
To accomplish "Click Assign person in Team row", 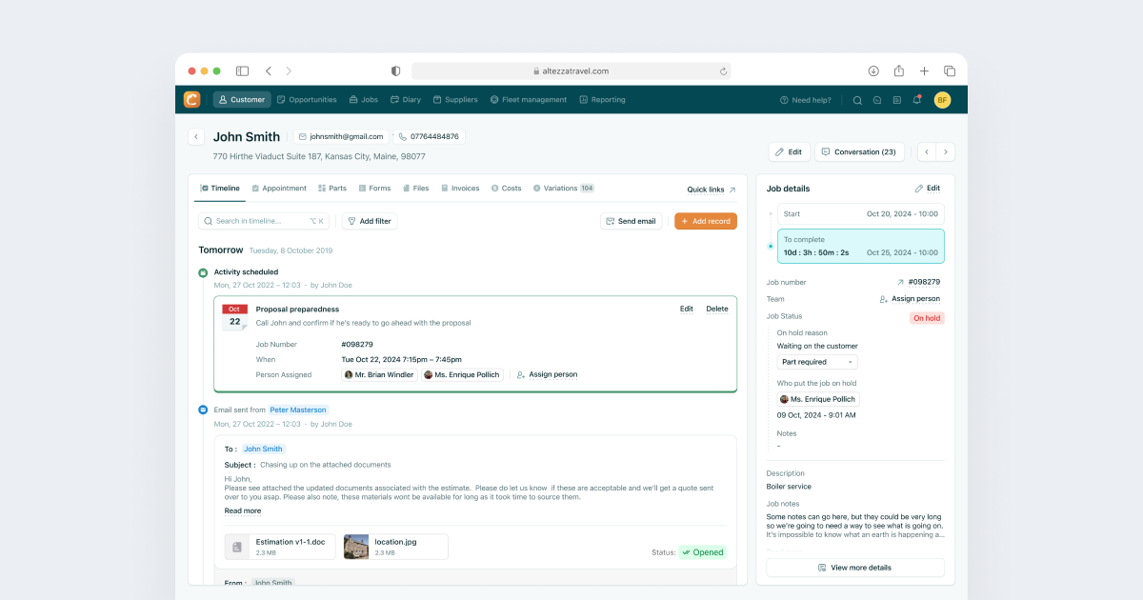I will click(x=910, y=299).
